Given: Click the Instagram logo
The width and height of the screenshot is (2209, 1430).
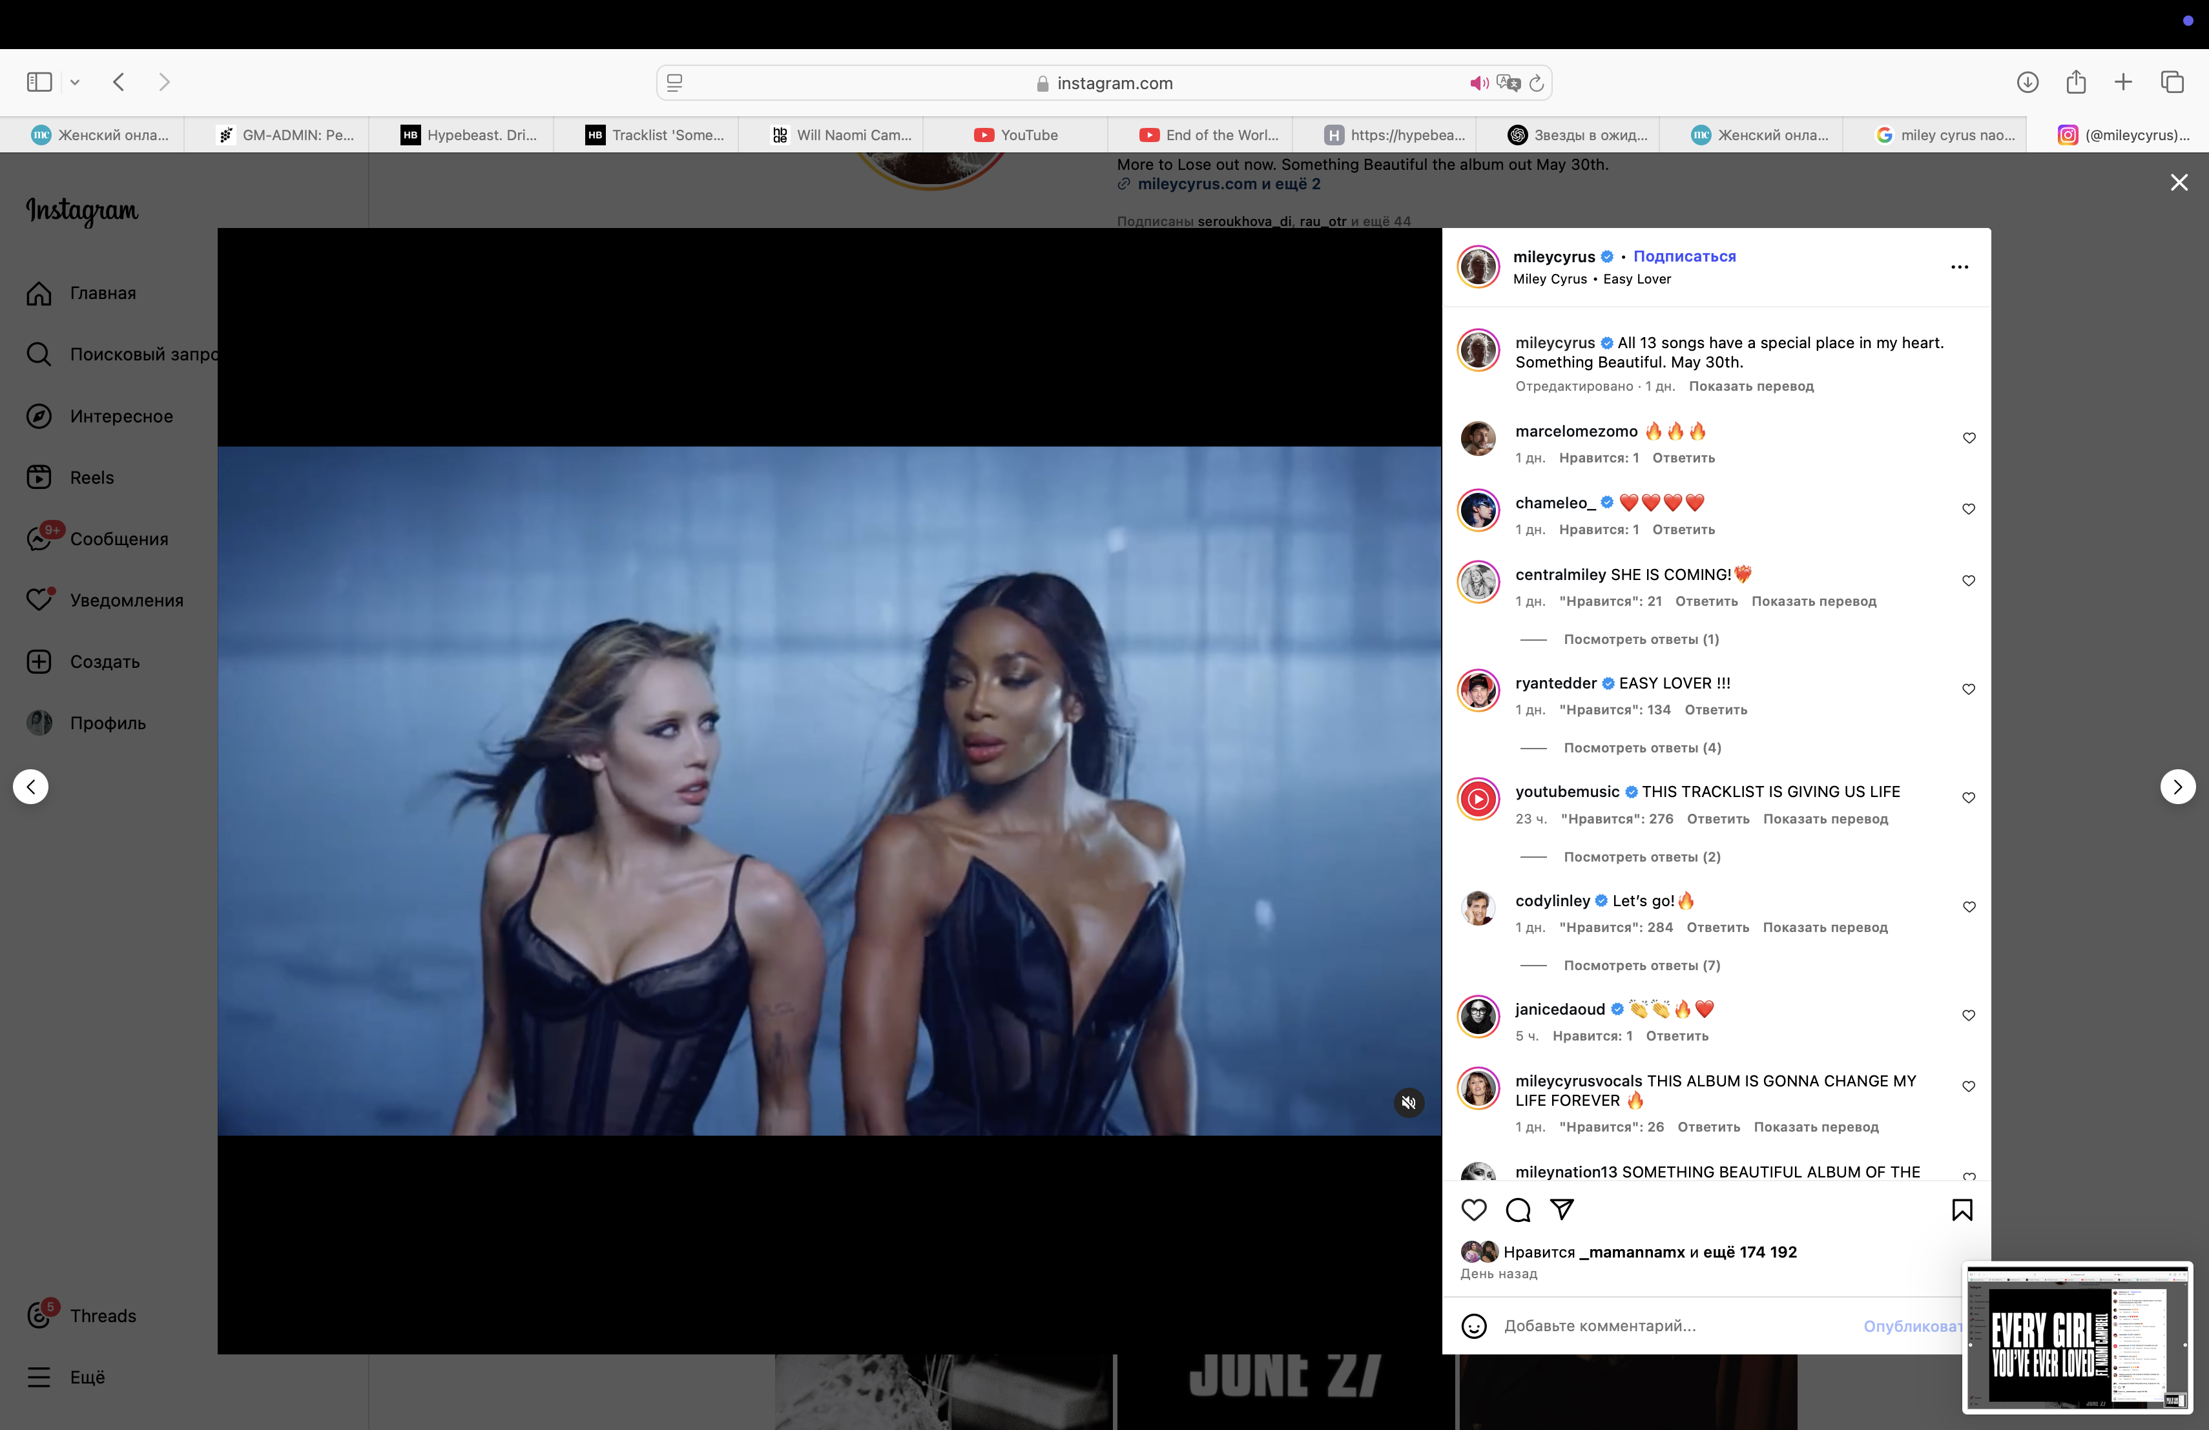Looking at the screenshot, I should pyautogui.click(x=81, y=211).
